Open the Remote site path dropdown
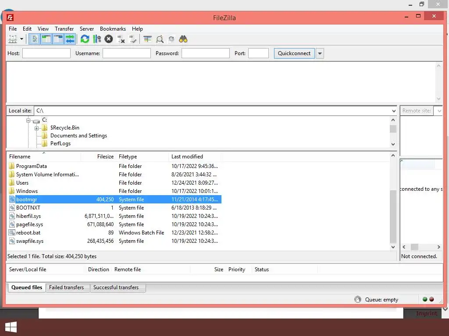449x336 pixels. pos(439,111)
